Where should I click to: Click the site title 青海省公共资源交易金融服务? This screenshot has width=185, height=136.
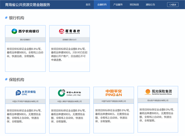pyautogui.click(x=28, y=5)
